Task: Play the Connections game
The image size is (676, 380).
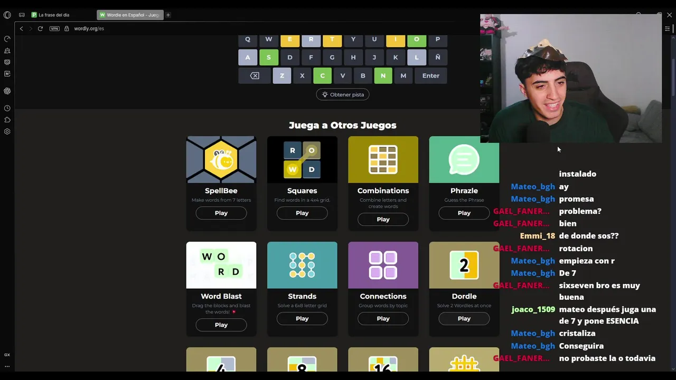Action: point(383,319)
